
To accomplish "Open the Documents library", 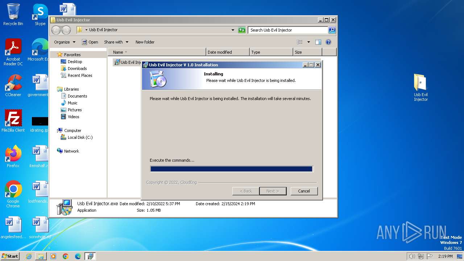I will pos(77,96).
